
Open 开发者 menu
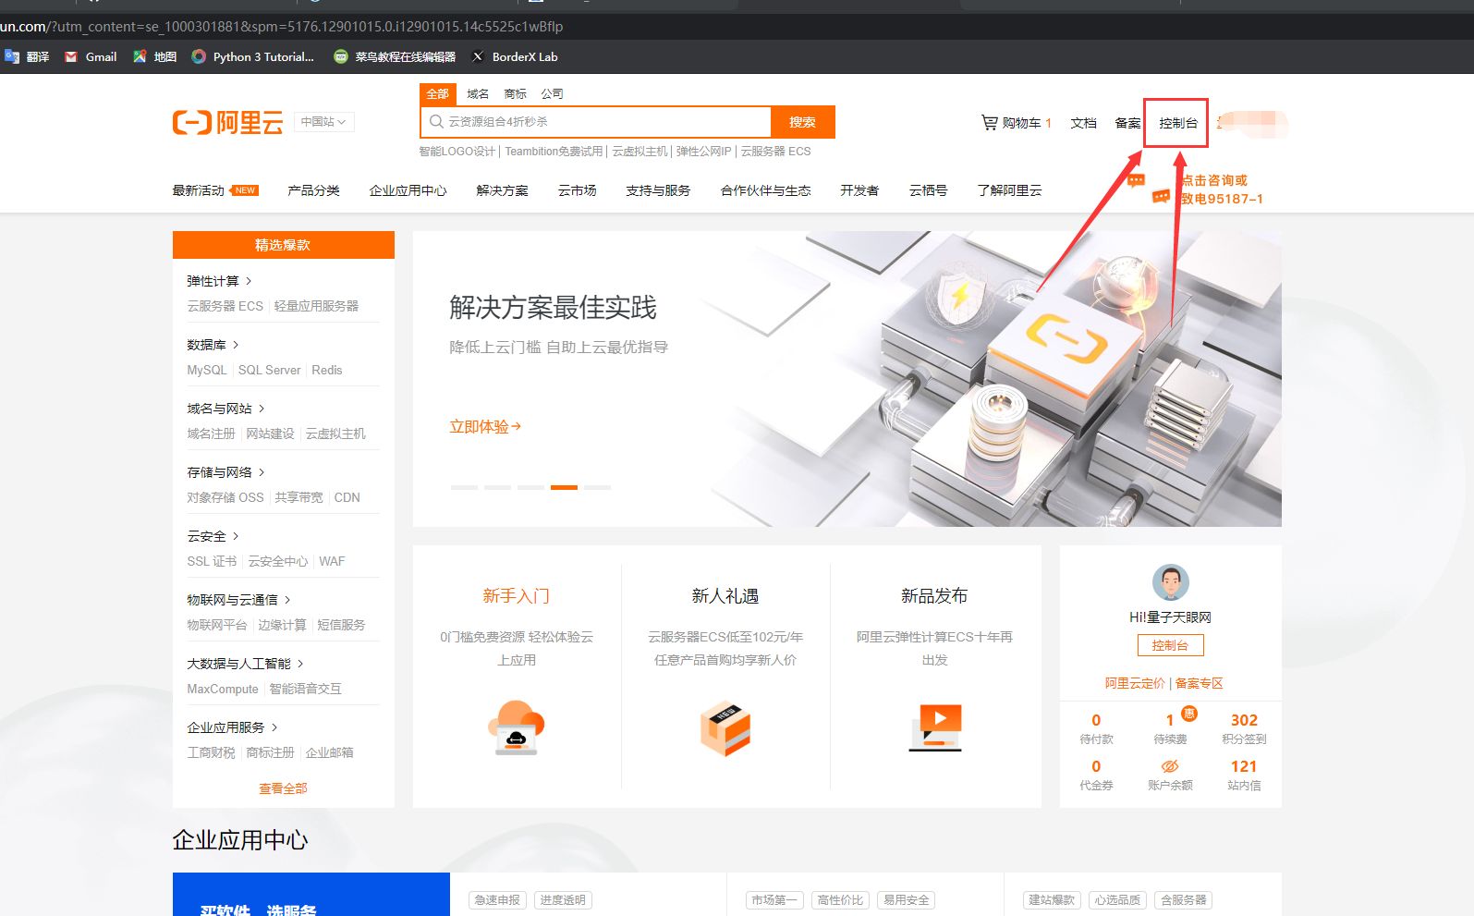point(859,190)
